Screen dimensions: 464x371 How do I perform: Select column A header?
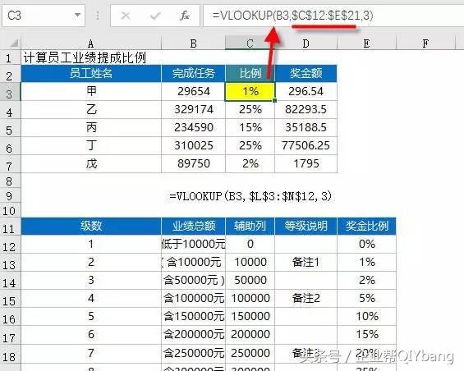pos(91,44)
